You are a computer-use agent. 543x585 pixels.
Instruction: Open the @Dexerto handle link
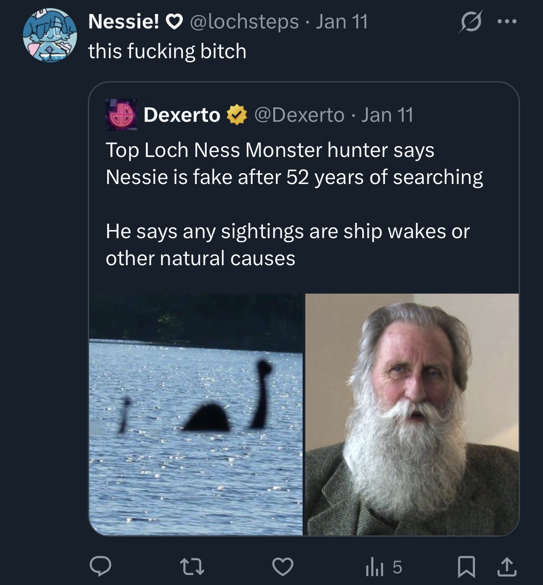[x=299, y=115]
